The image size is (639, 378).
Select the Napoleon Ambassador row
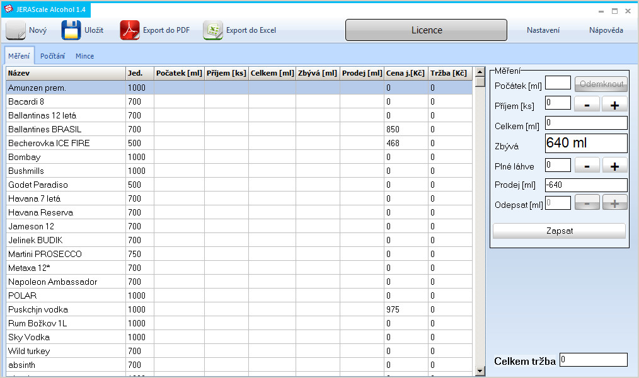[239, 282]
